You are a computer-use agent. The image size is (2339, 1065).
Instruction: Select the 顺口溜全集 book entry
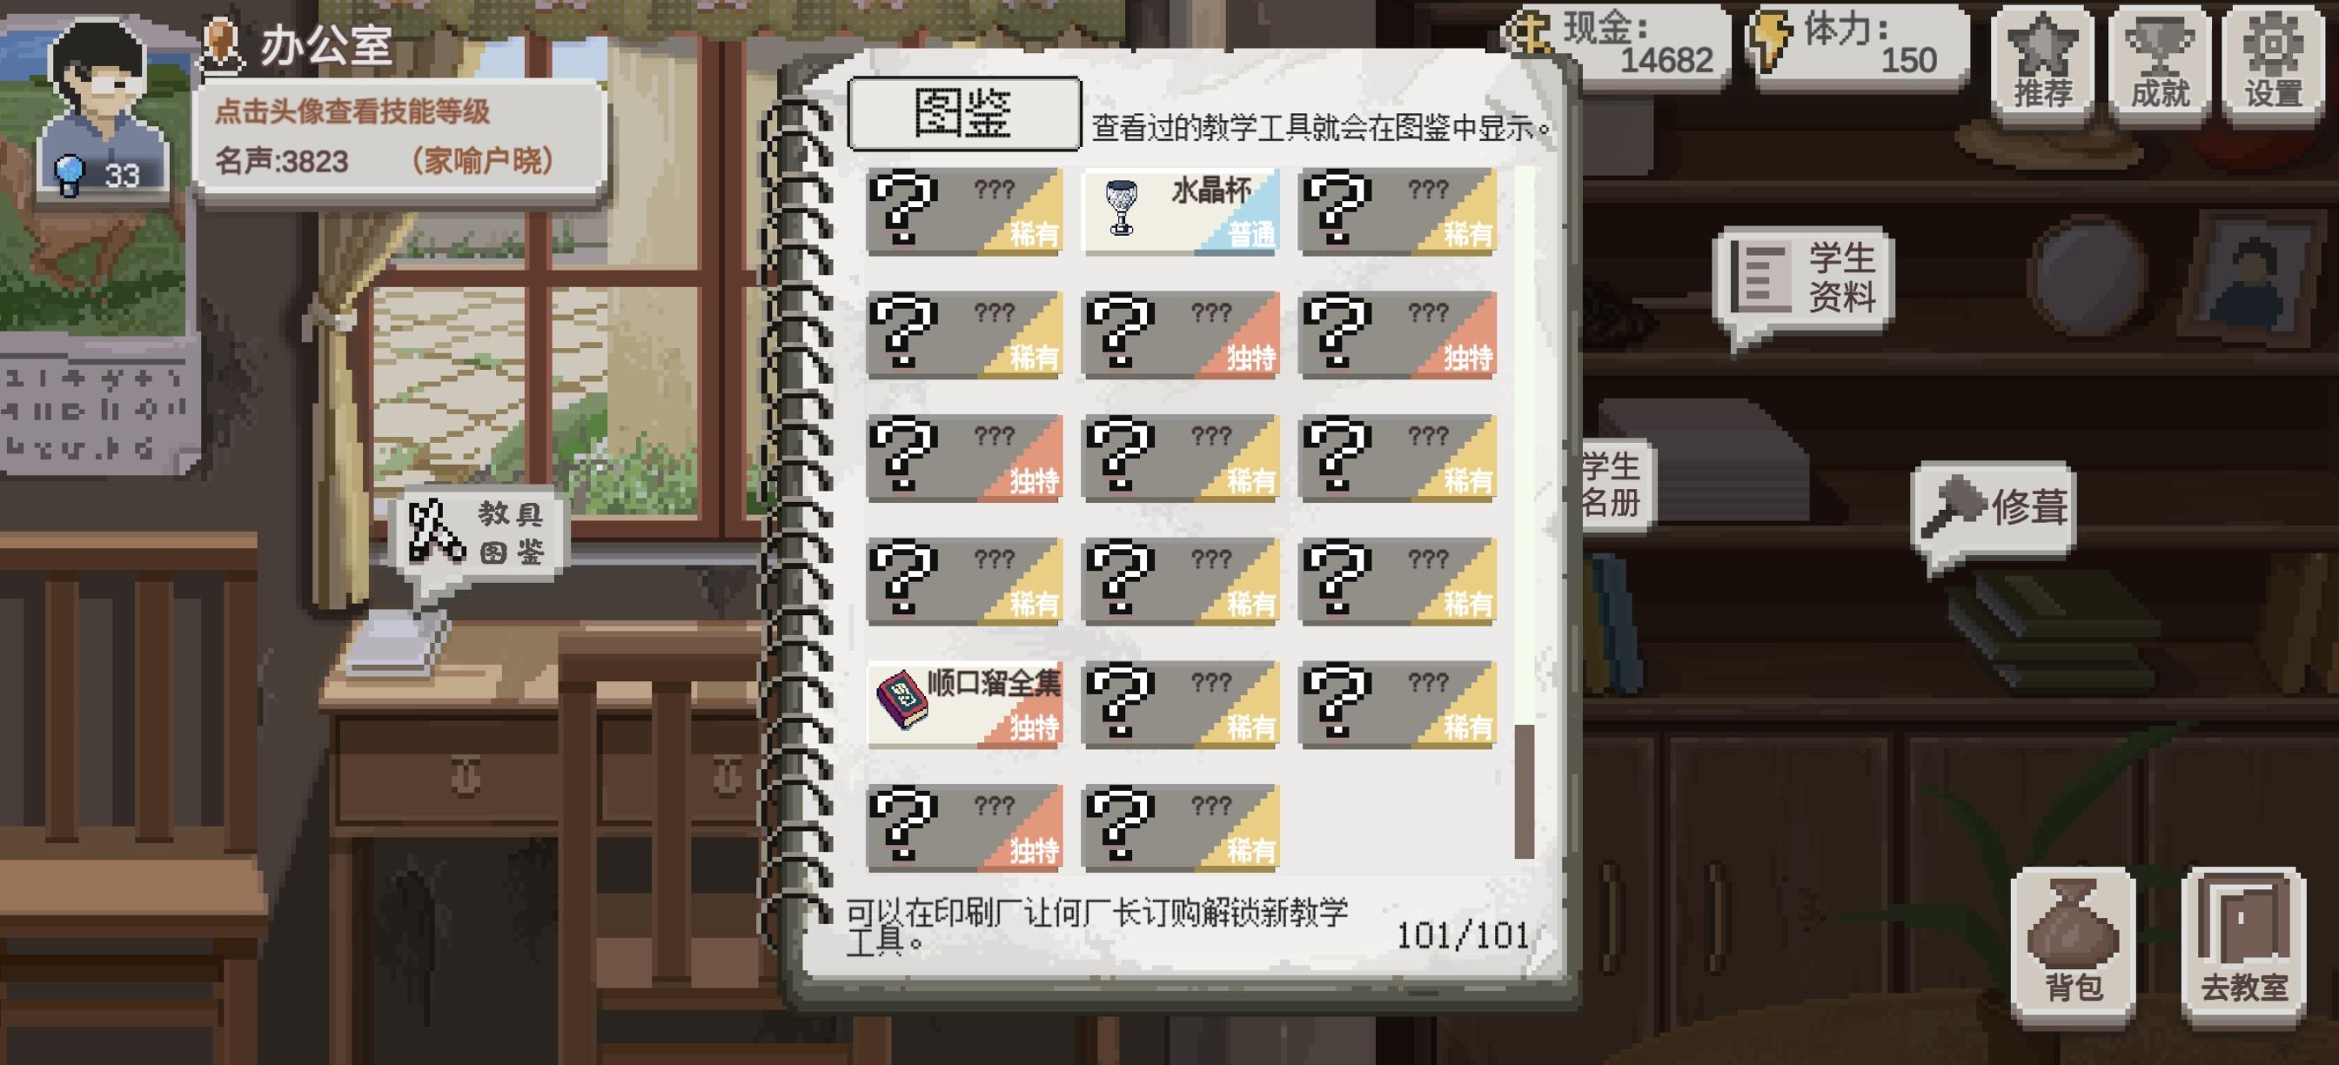point(964,706)
